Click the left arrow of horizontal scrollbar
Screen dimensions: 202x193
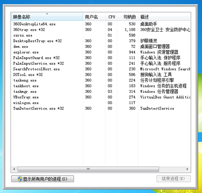click(x=14, y=169)
